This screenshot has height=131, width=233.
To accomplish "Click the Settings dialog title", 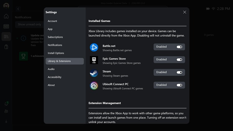I will tap(51, 12).
